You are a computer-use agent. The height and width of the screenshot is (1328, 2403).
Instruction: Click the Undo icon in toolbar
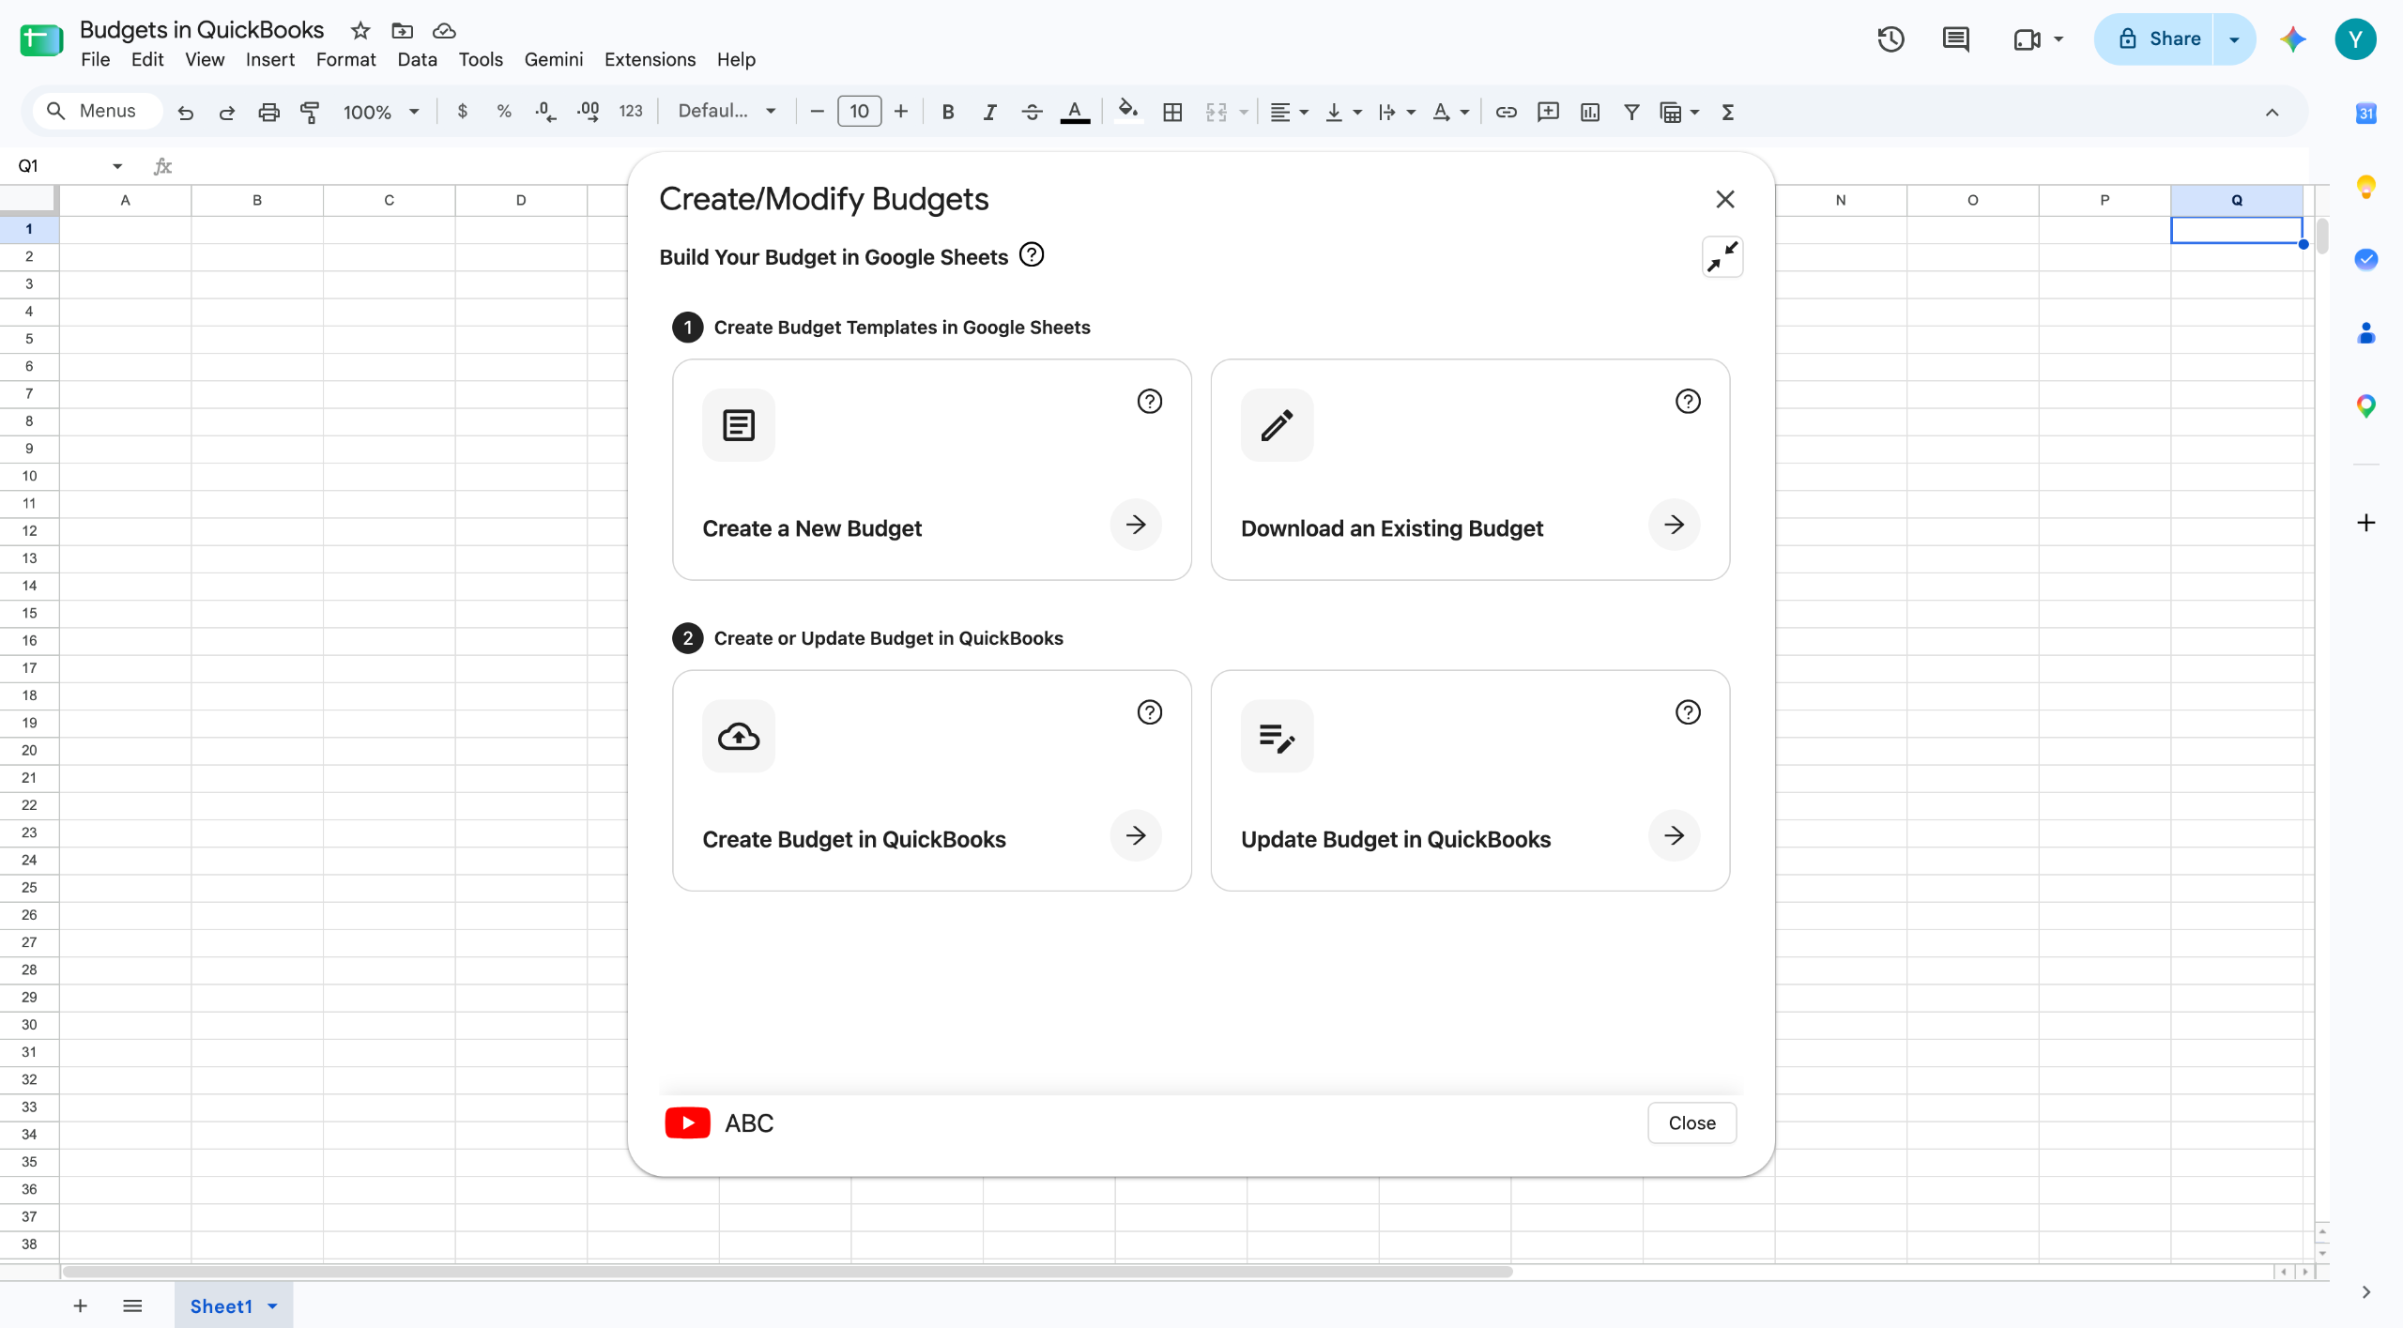[186, 112]
